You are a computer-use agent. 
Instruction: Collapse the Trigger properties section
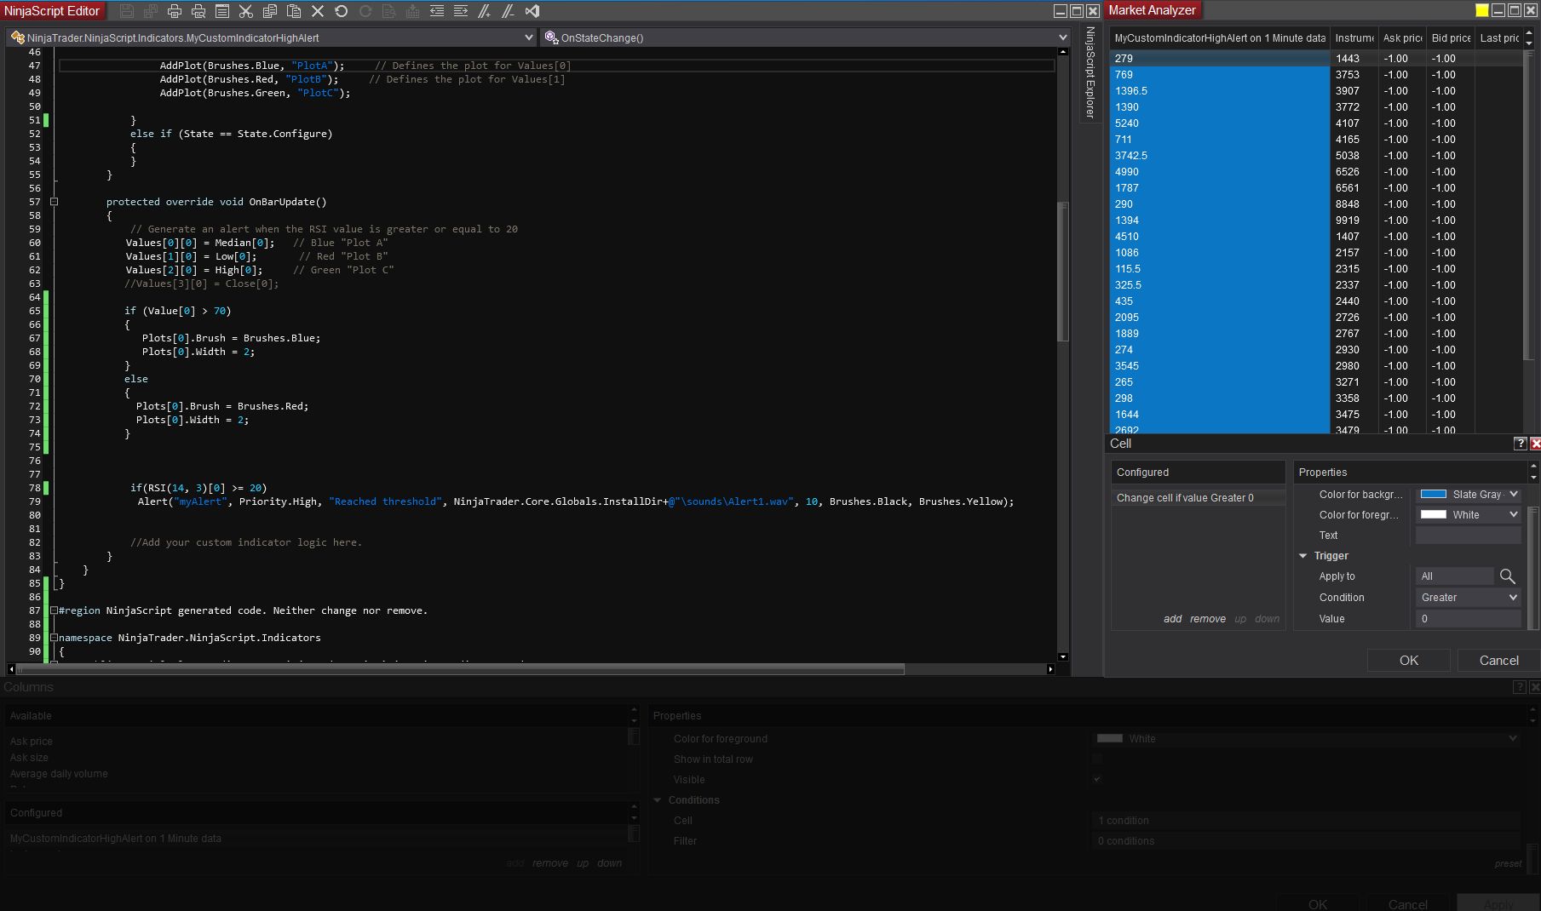(1302, 556)
